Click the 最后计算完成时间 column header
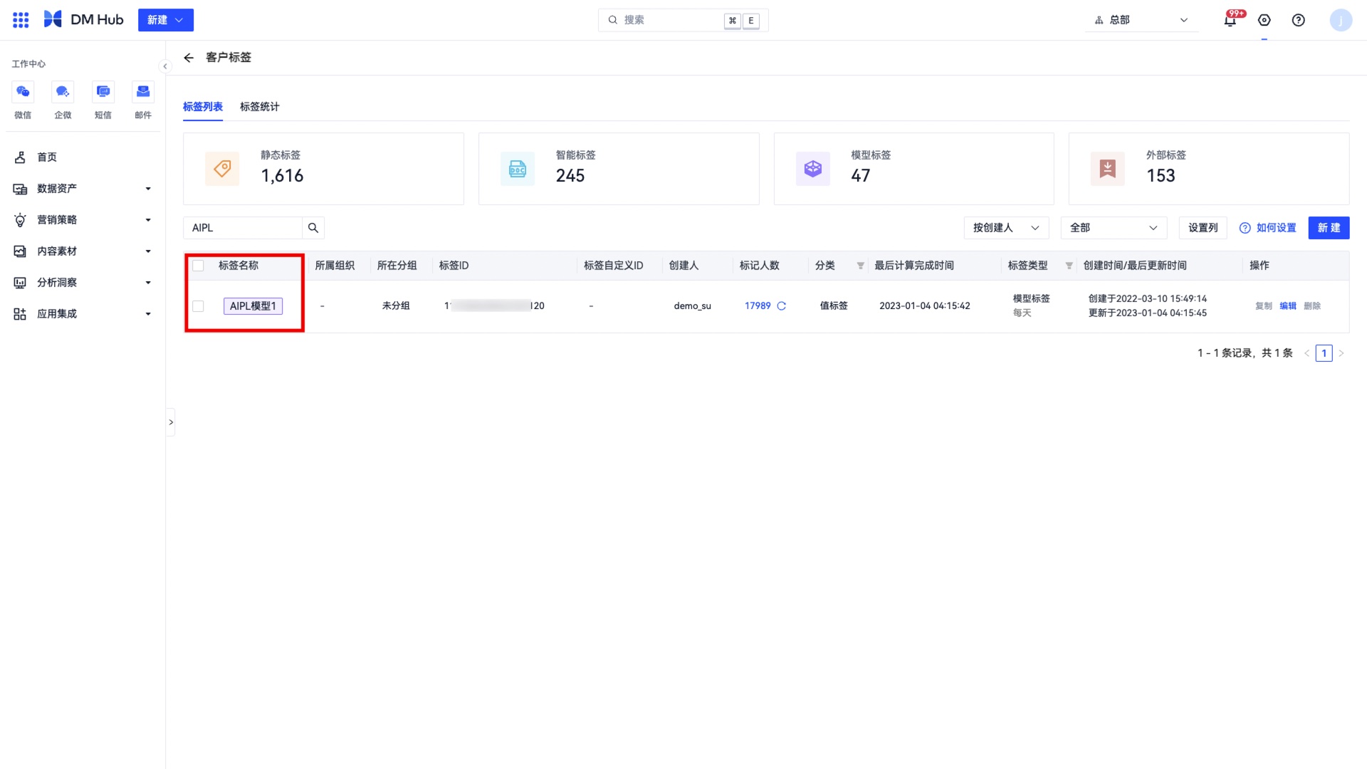This screenshot has height=769, width=1367. [914, 266]
